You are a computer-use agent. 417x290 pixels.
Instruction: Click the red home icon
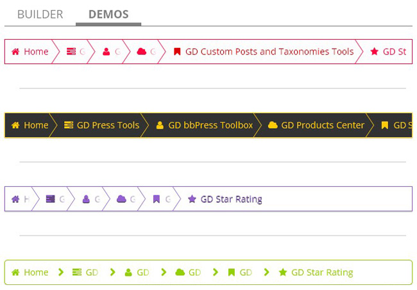(x=15, y=52)
